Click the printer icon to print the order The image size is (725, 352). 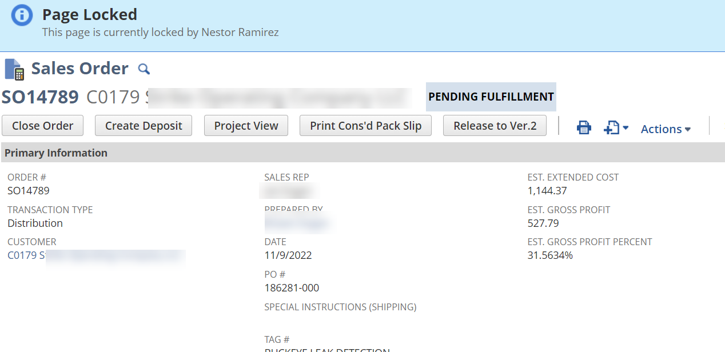coord(584,127)
